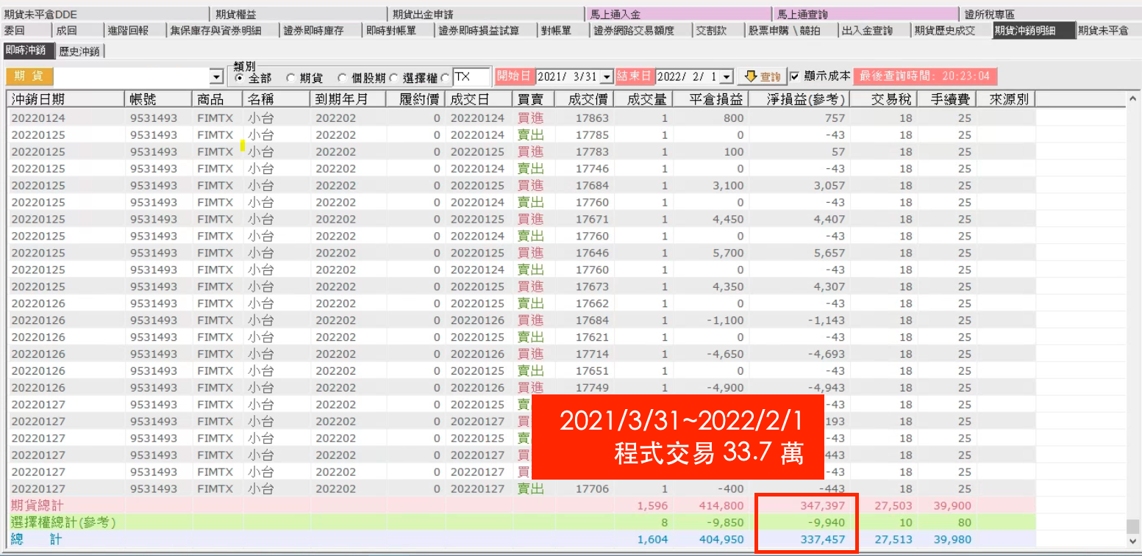The height and width of the screenshot is (556, 1142).
Task: Open the 證所稅專區 tab
Action: click(1051, 14)
